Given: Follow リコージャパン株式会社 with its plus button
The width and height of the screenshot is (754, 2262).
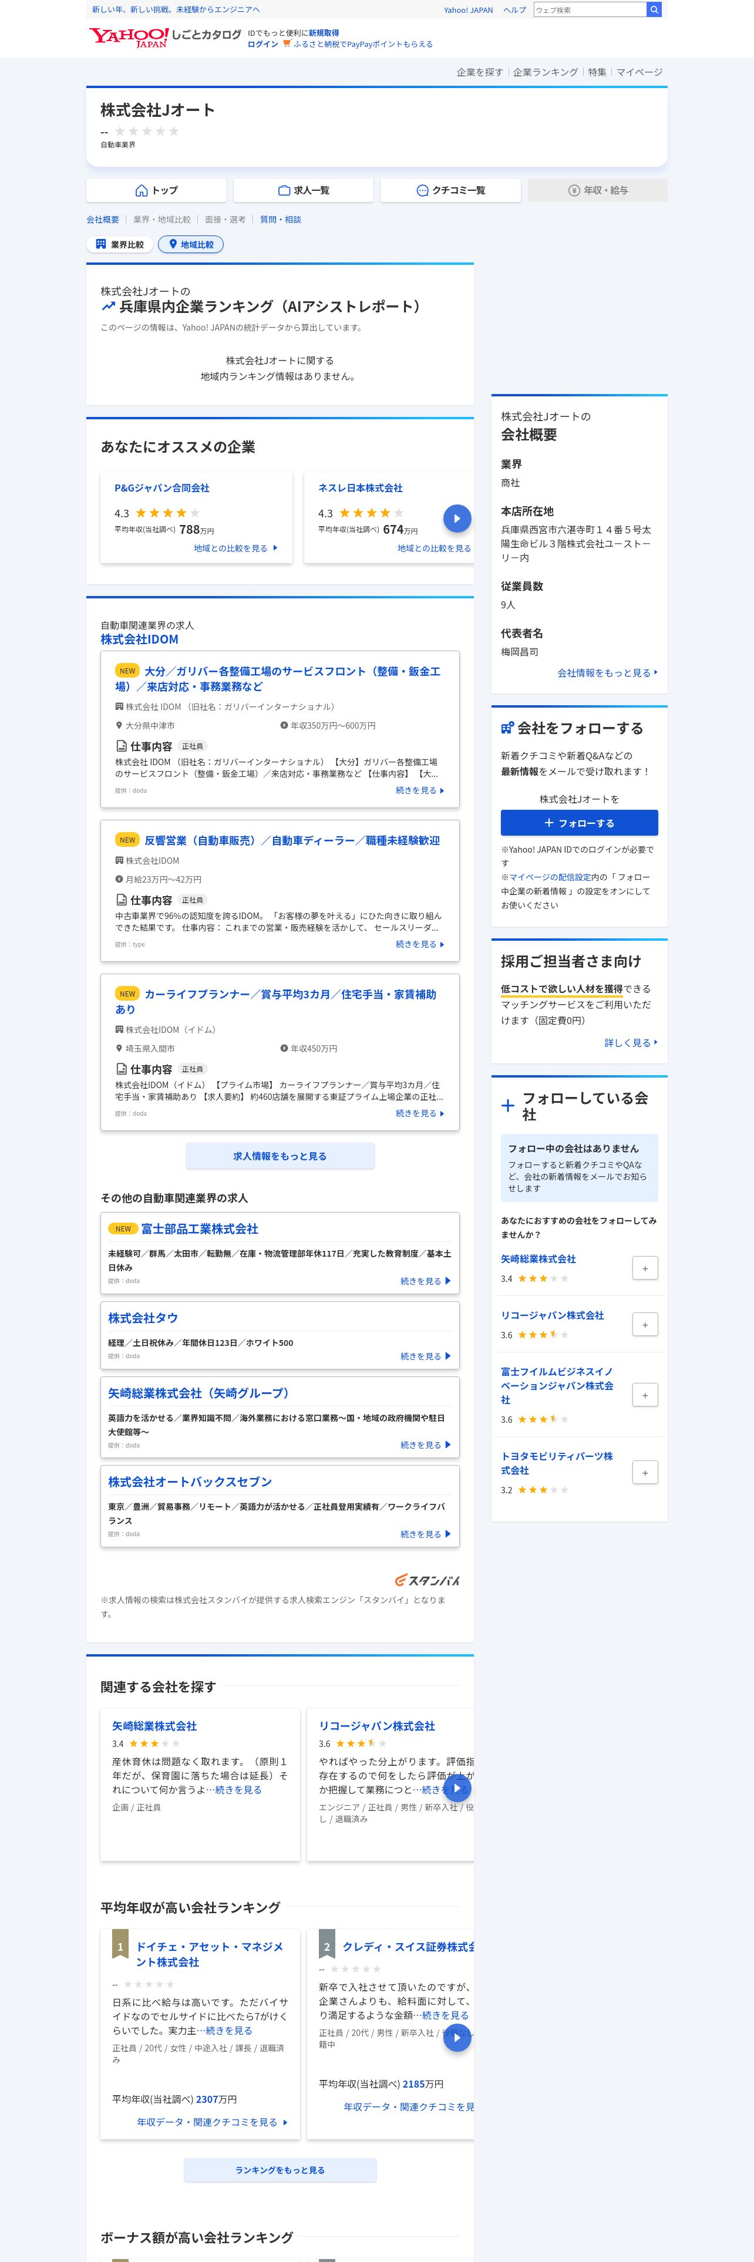Looking at the screenshot, I should [645, 1324].
